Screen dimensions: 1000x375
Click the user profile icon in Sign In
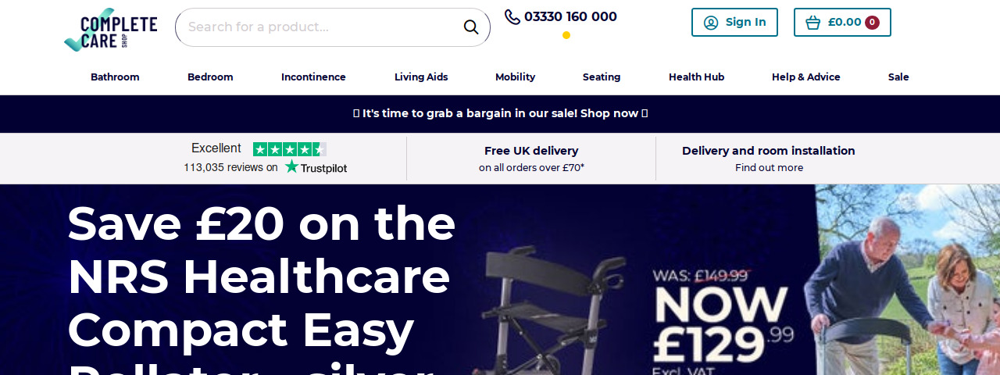(711, 23)
